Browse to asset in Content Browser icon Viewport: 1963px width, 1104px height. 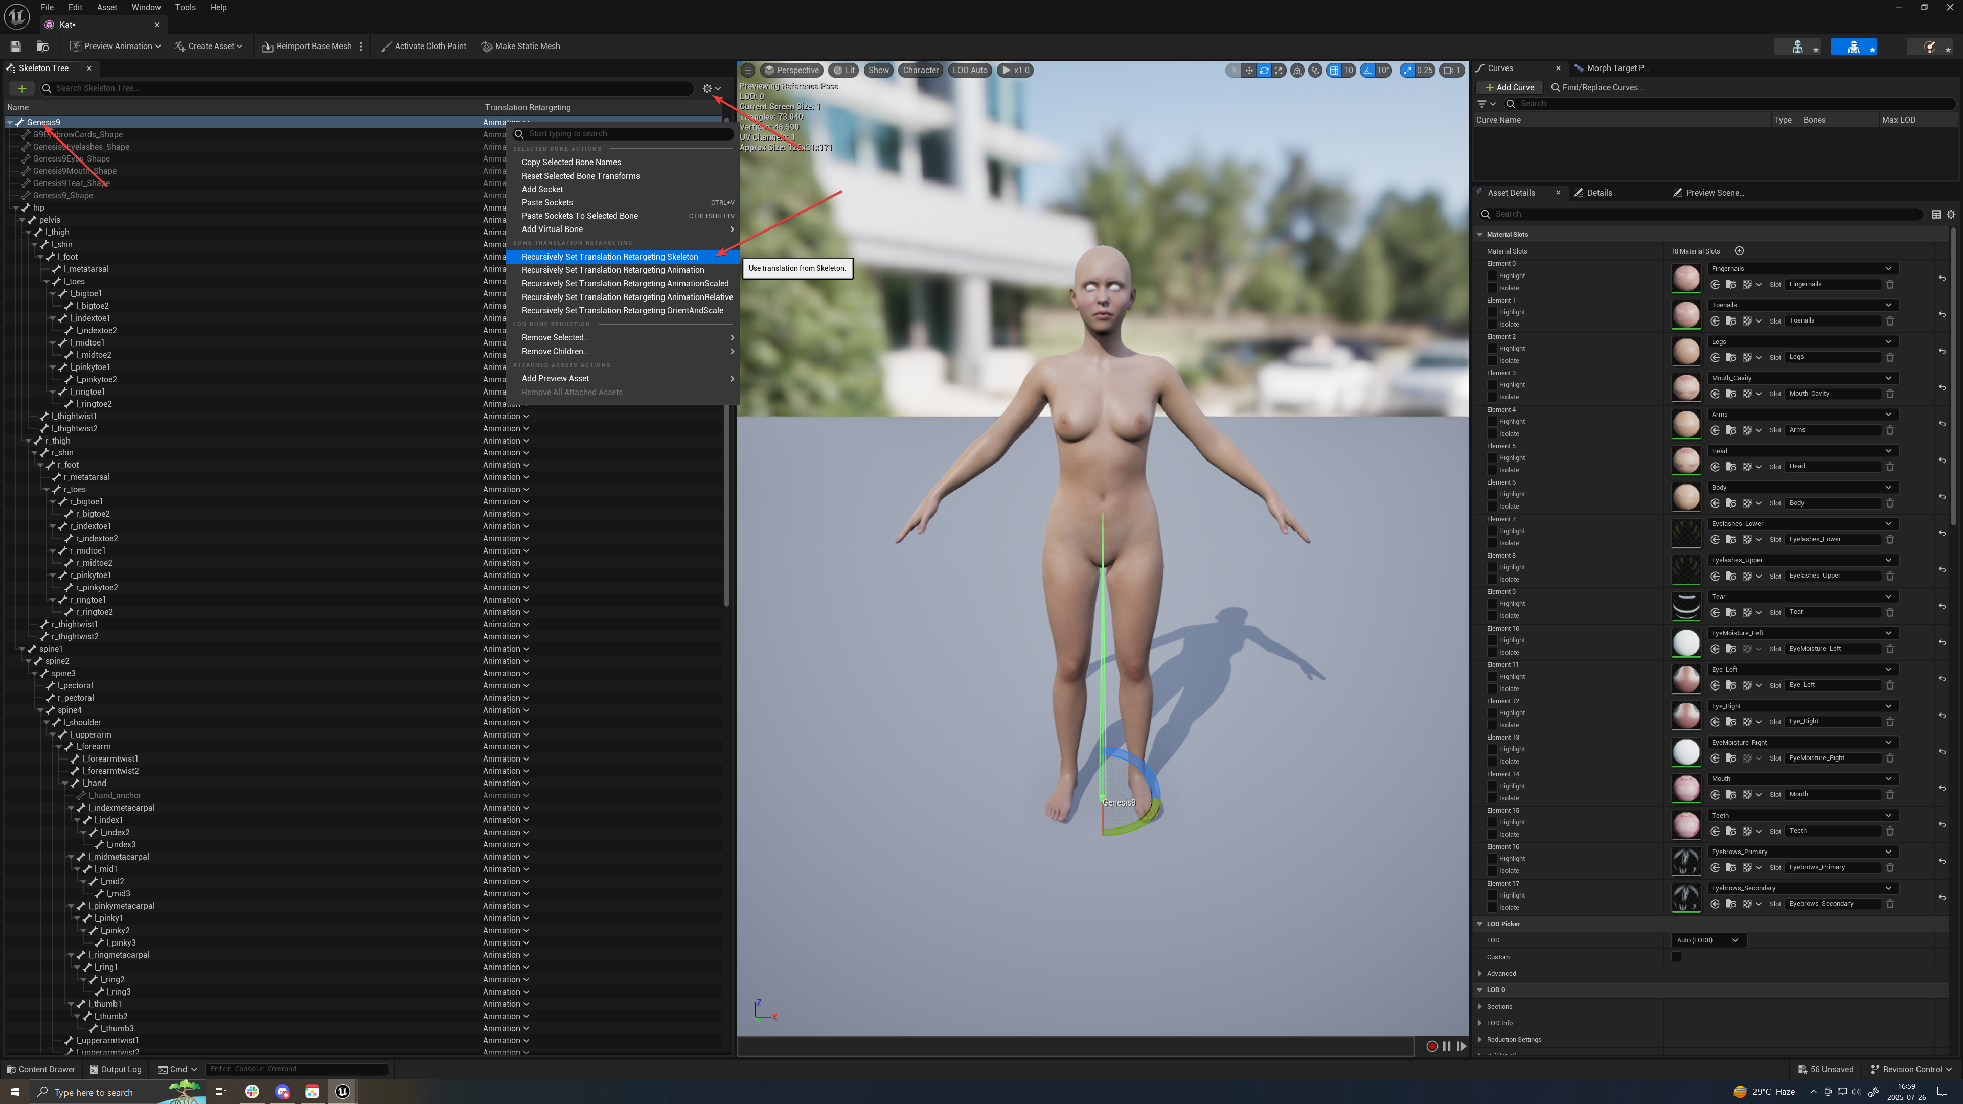click(x=42, y=47)
